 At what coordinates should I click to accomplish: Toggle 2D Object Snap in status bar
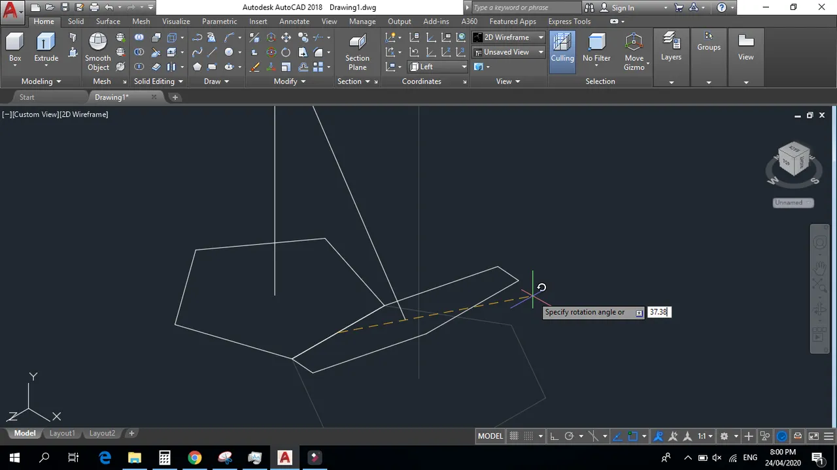[x=632, y=436]
